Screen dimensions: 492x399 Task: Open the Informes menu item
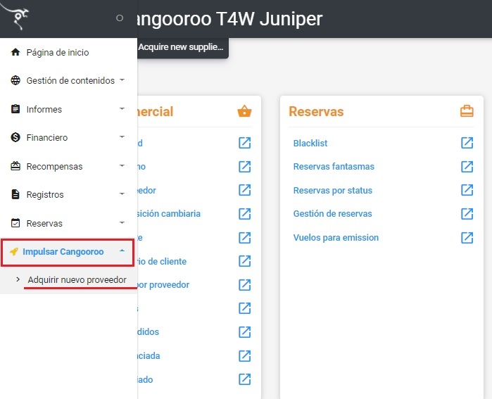44,110
